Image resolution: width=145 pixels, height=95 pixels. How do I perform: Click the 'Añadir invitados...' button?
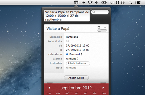coord(78,63)
